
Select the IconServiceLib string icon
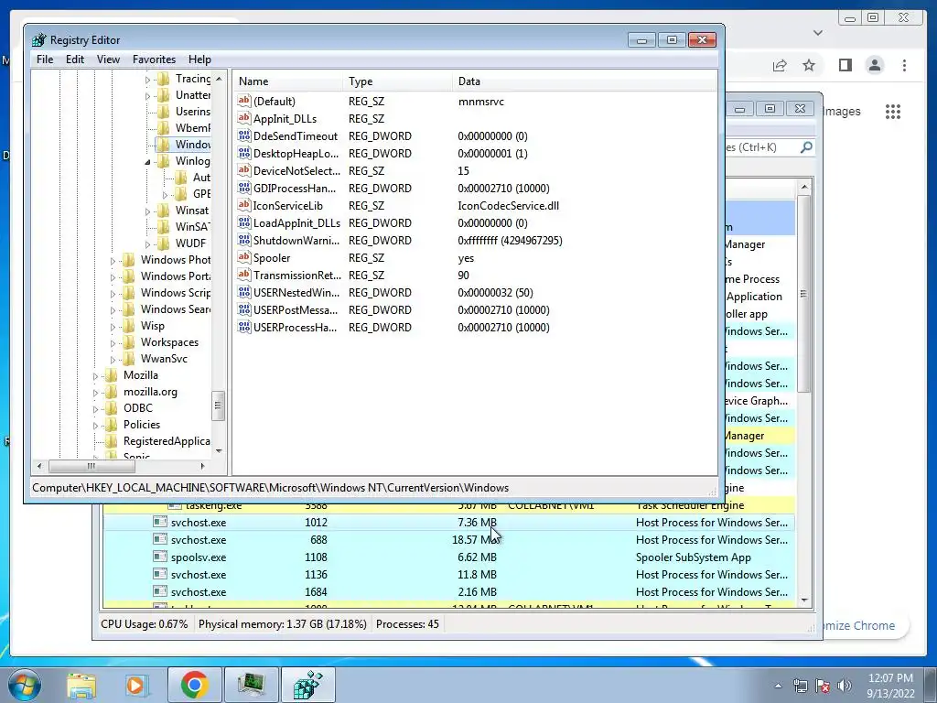pos(243,205)
